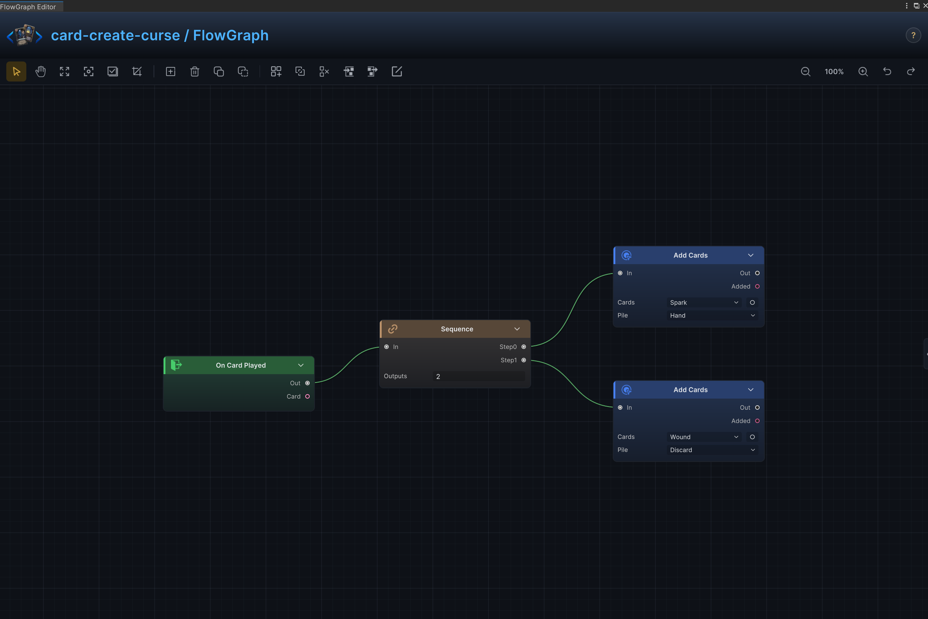
Task: Click the card-create-curse / FlowGraph title link
Action: coord(159,36)
